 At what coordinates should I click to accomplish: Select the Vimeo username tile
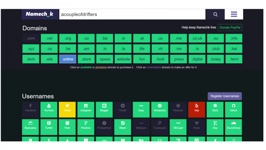[x=197, y=127]
